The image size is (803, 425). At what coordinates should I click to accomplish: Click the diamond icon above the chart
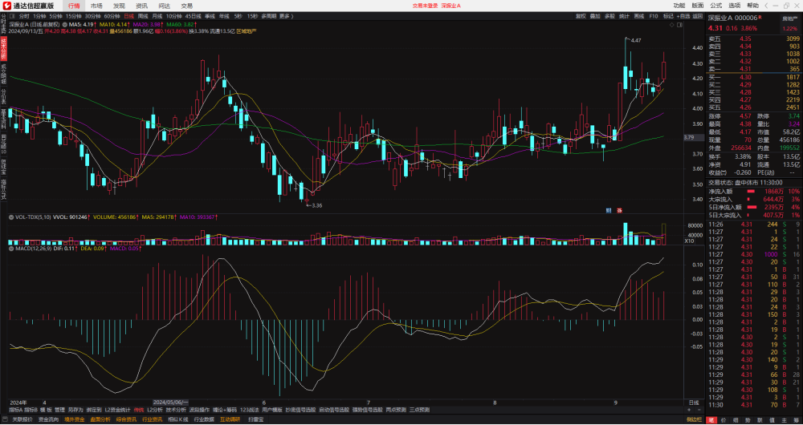tap(671, 25)
